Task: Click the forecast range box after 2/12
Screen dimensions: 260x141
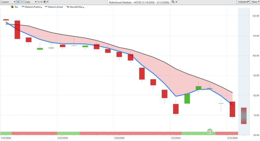Action: [243, 116]
